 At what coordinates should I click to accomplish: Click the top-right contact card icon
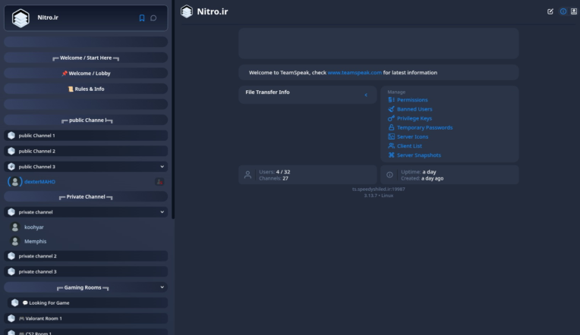(x=574, y=11)
